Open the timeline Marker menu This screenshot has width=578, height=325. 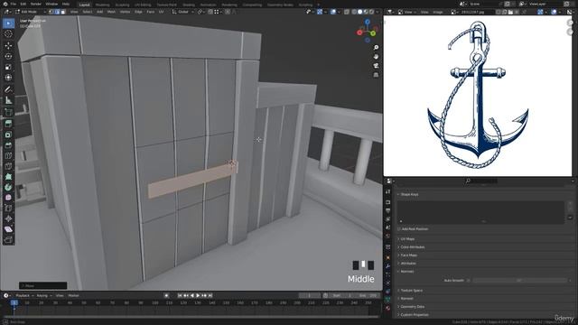click(x=73, y=295)
